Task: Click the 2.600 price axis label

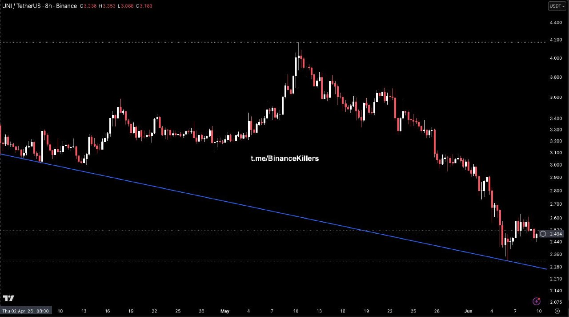Action: click(556, 218)
